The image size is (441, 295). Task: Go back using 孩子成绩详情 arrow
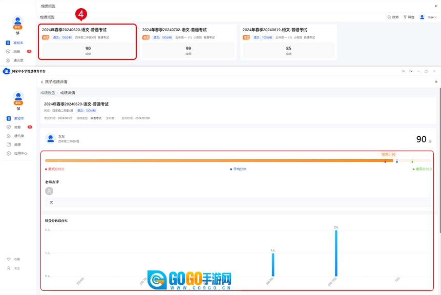click(42, 82)
